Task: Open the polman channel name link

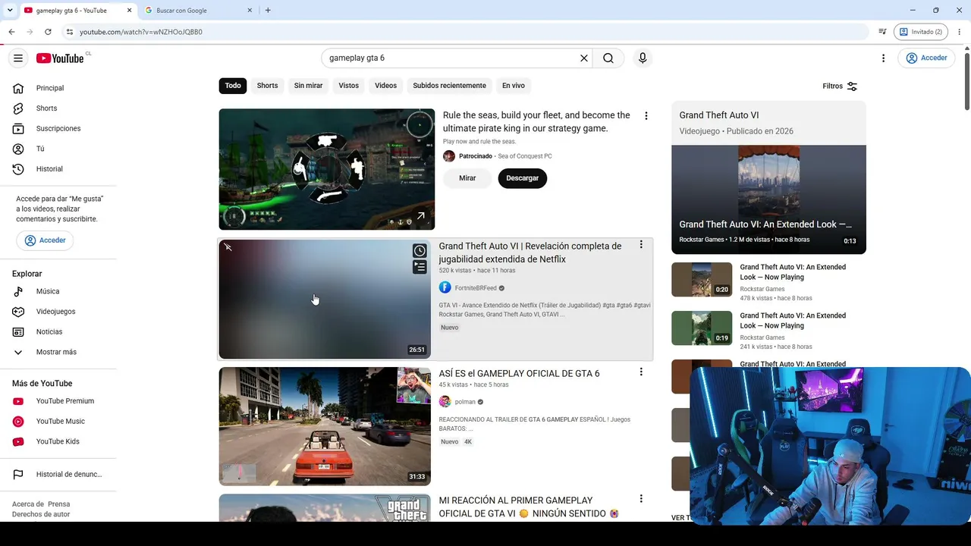Action: coord(465,402)
